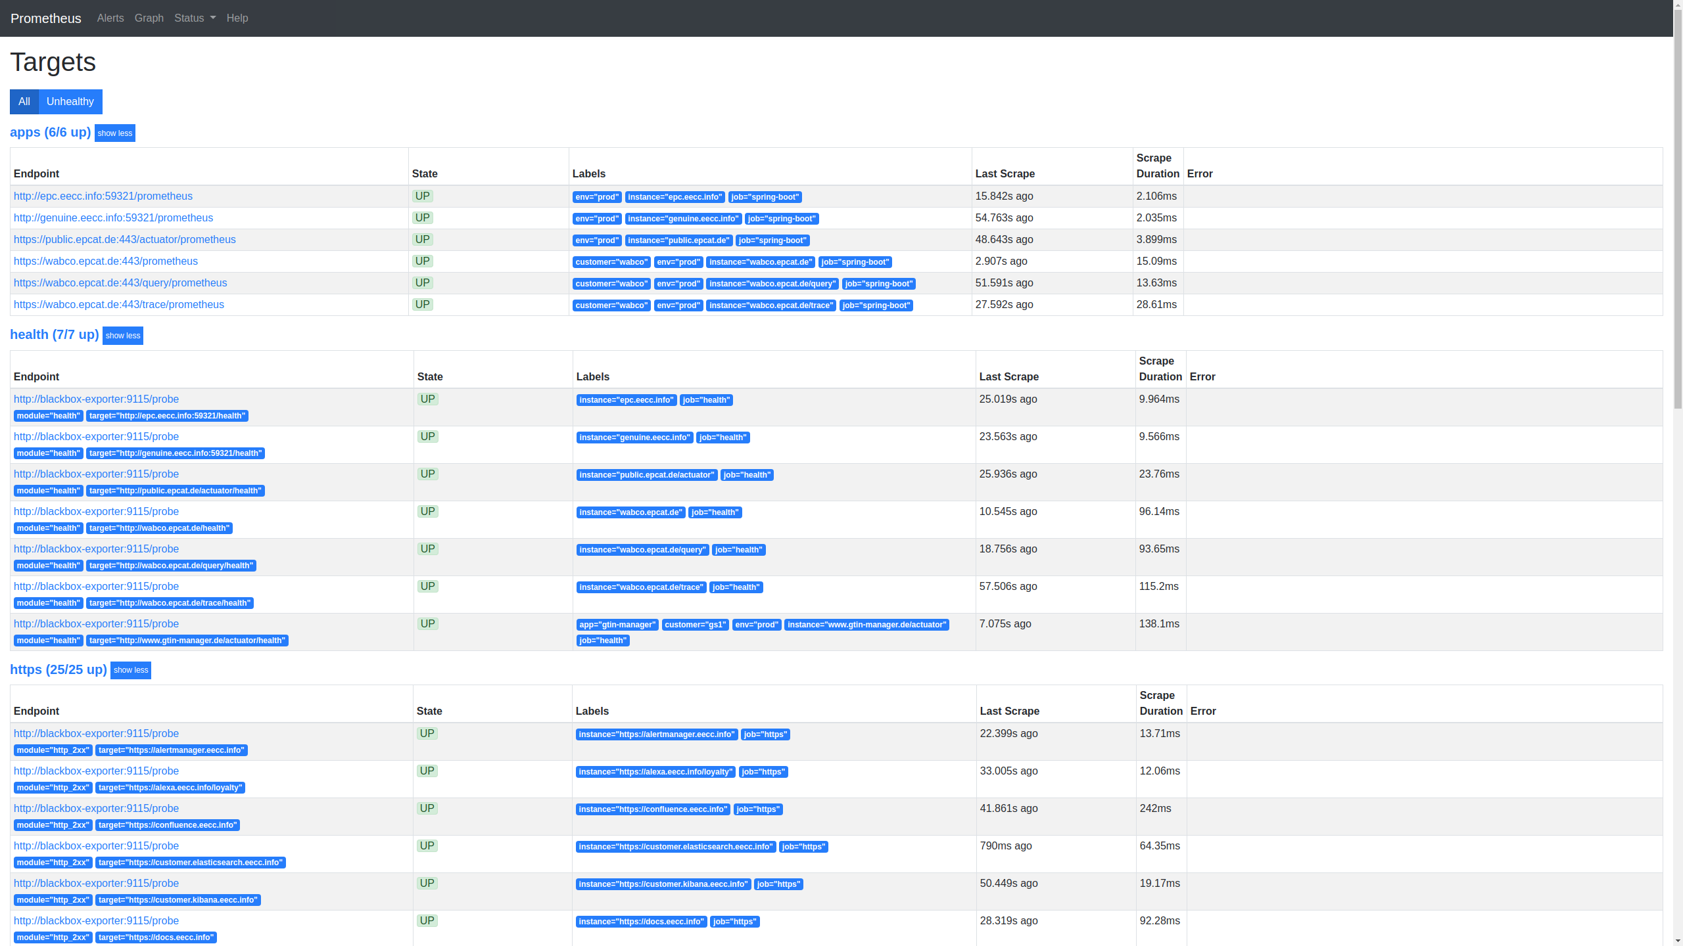This screenshot has width=1683, height=946.
Task: Open epc.eecc.info:59321/prometheus endpoint
Action: [103, 196]
